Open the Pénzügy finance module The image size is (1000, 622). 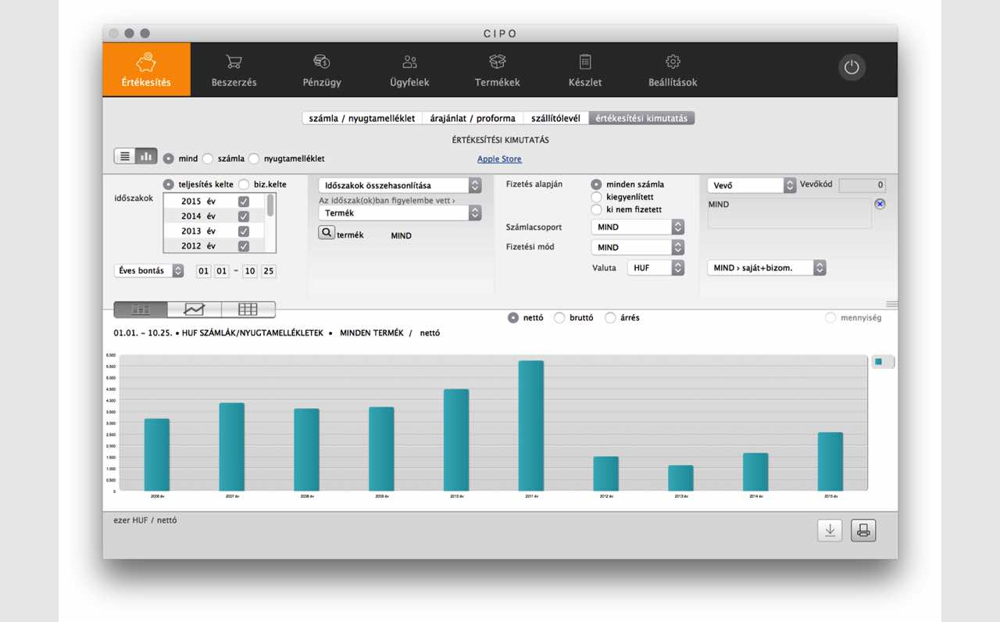322,70
